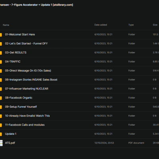Open 02-Let's Get Started - Funnel DFY

click(x=26, y=44)
